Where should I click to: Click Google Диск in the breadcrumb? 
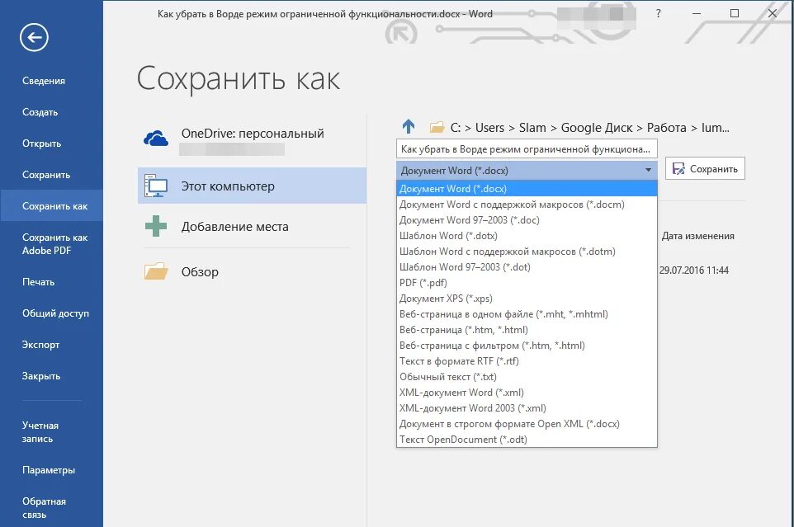click(x=597, y=128)
